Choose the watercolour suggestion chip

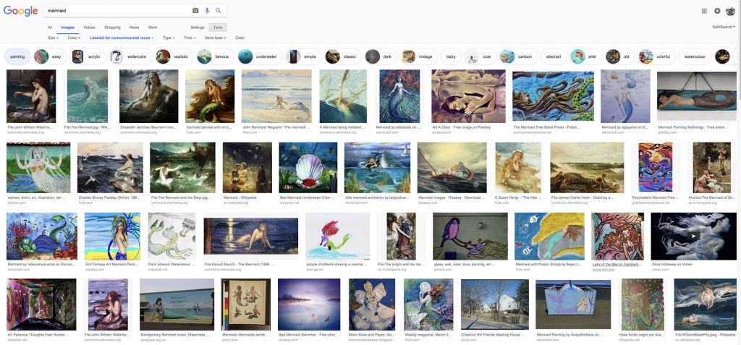coord(695,56)
